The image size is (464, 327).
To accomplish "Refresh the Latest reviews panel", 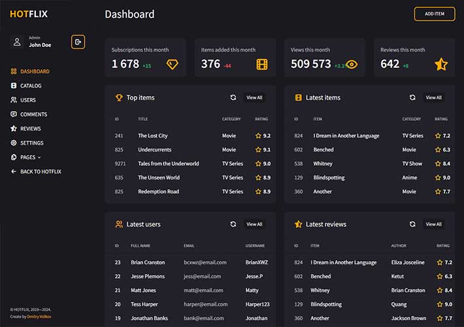I will click(412, 225).
